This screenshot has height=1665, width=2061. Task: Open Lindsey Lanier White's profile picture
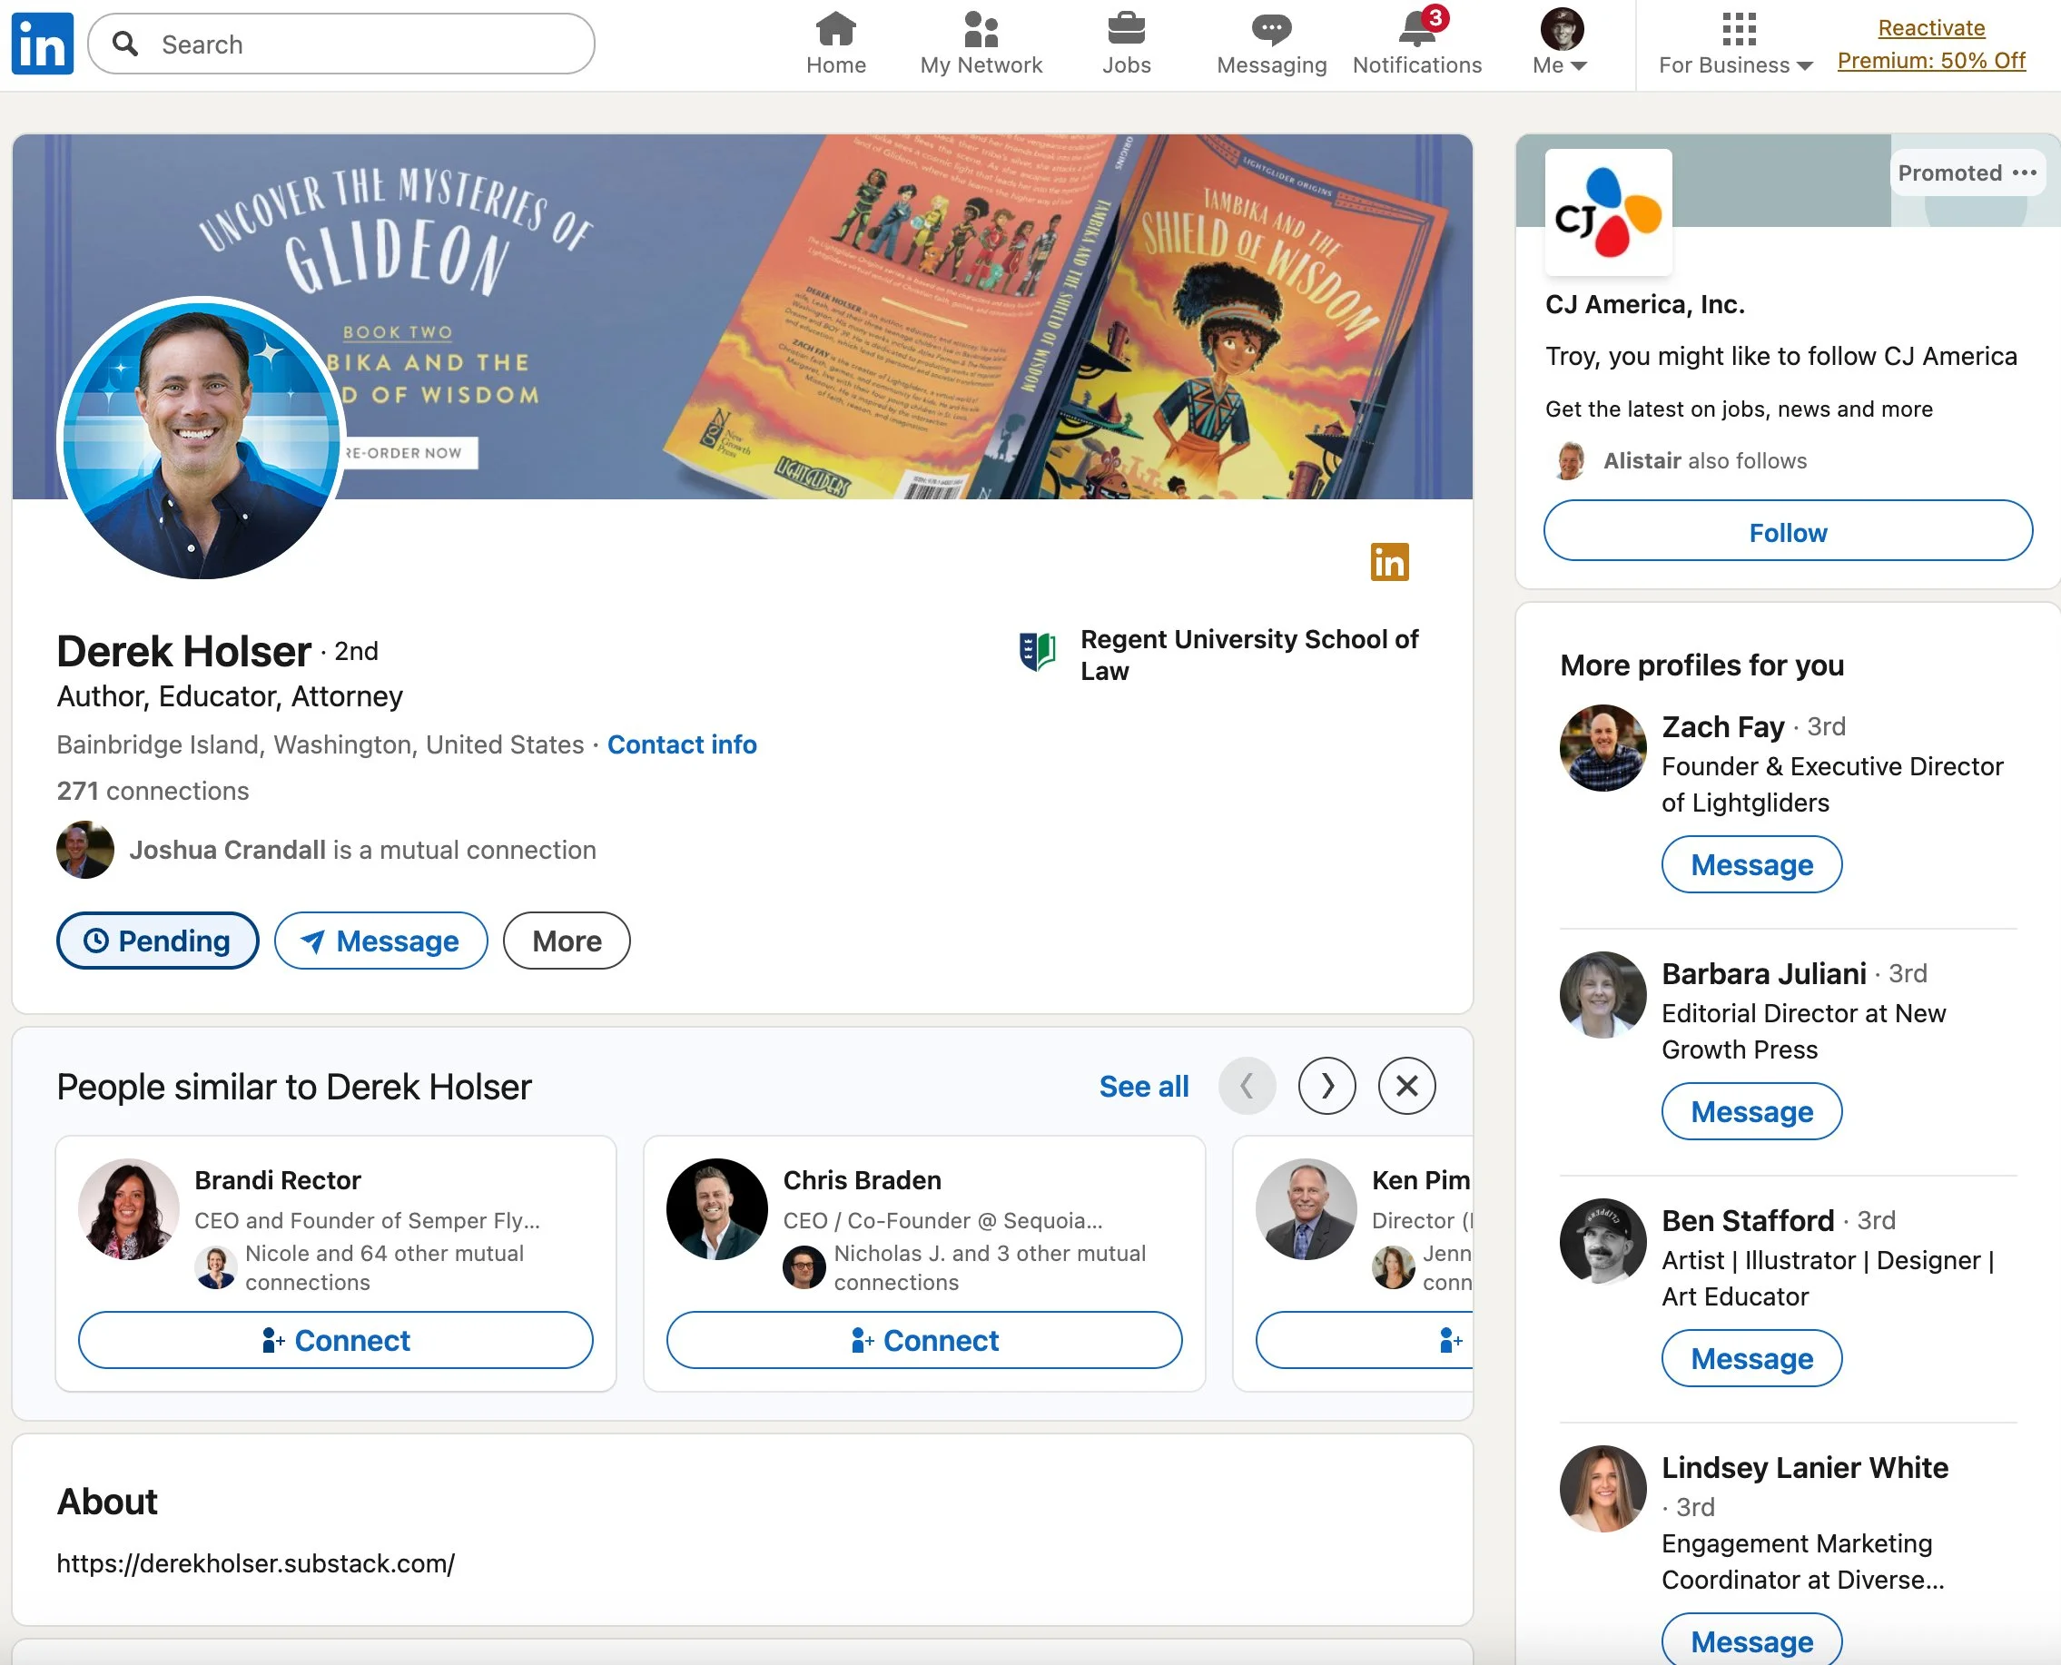(x=1602, y=1489)
